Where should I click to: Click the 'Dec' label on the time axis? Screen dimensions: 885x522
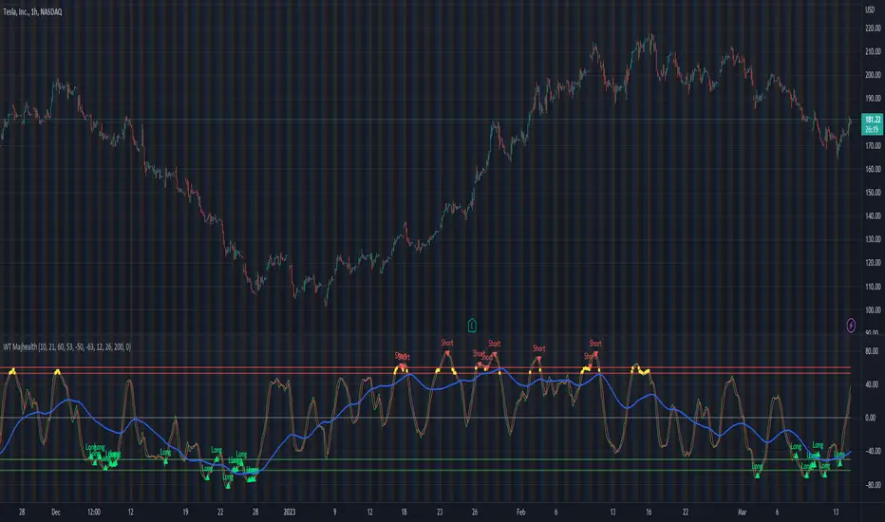56,512
